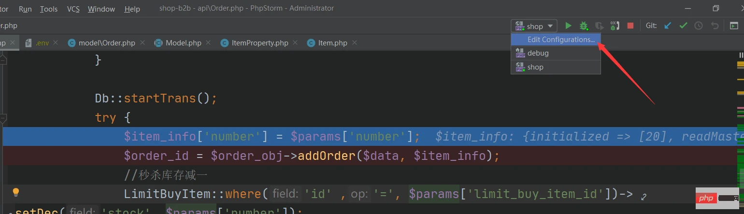This screenshot has width=744, height=214.
Task: Close the Item.php tab
Action: click(x=356, y=43)
